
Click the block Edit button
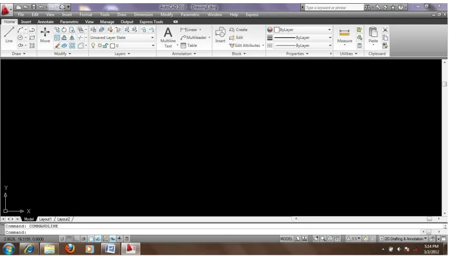point(236,37)
